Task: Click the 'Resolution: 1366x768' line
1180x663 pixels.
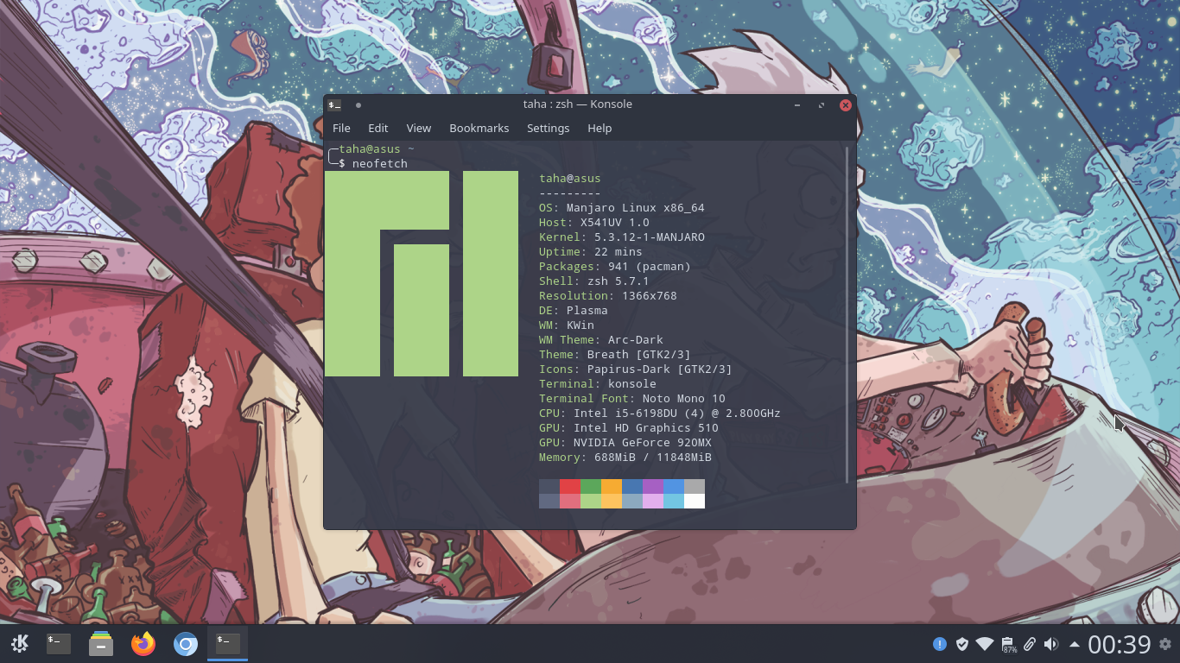Action: click(x=608, y=296)
